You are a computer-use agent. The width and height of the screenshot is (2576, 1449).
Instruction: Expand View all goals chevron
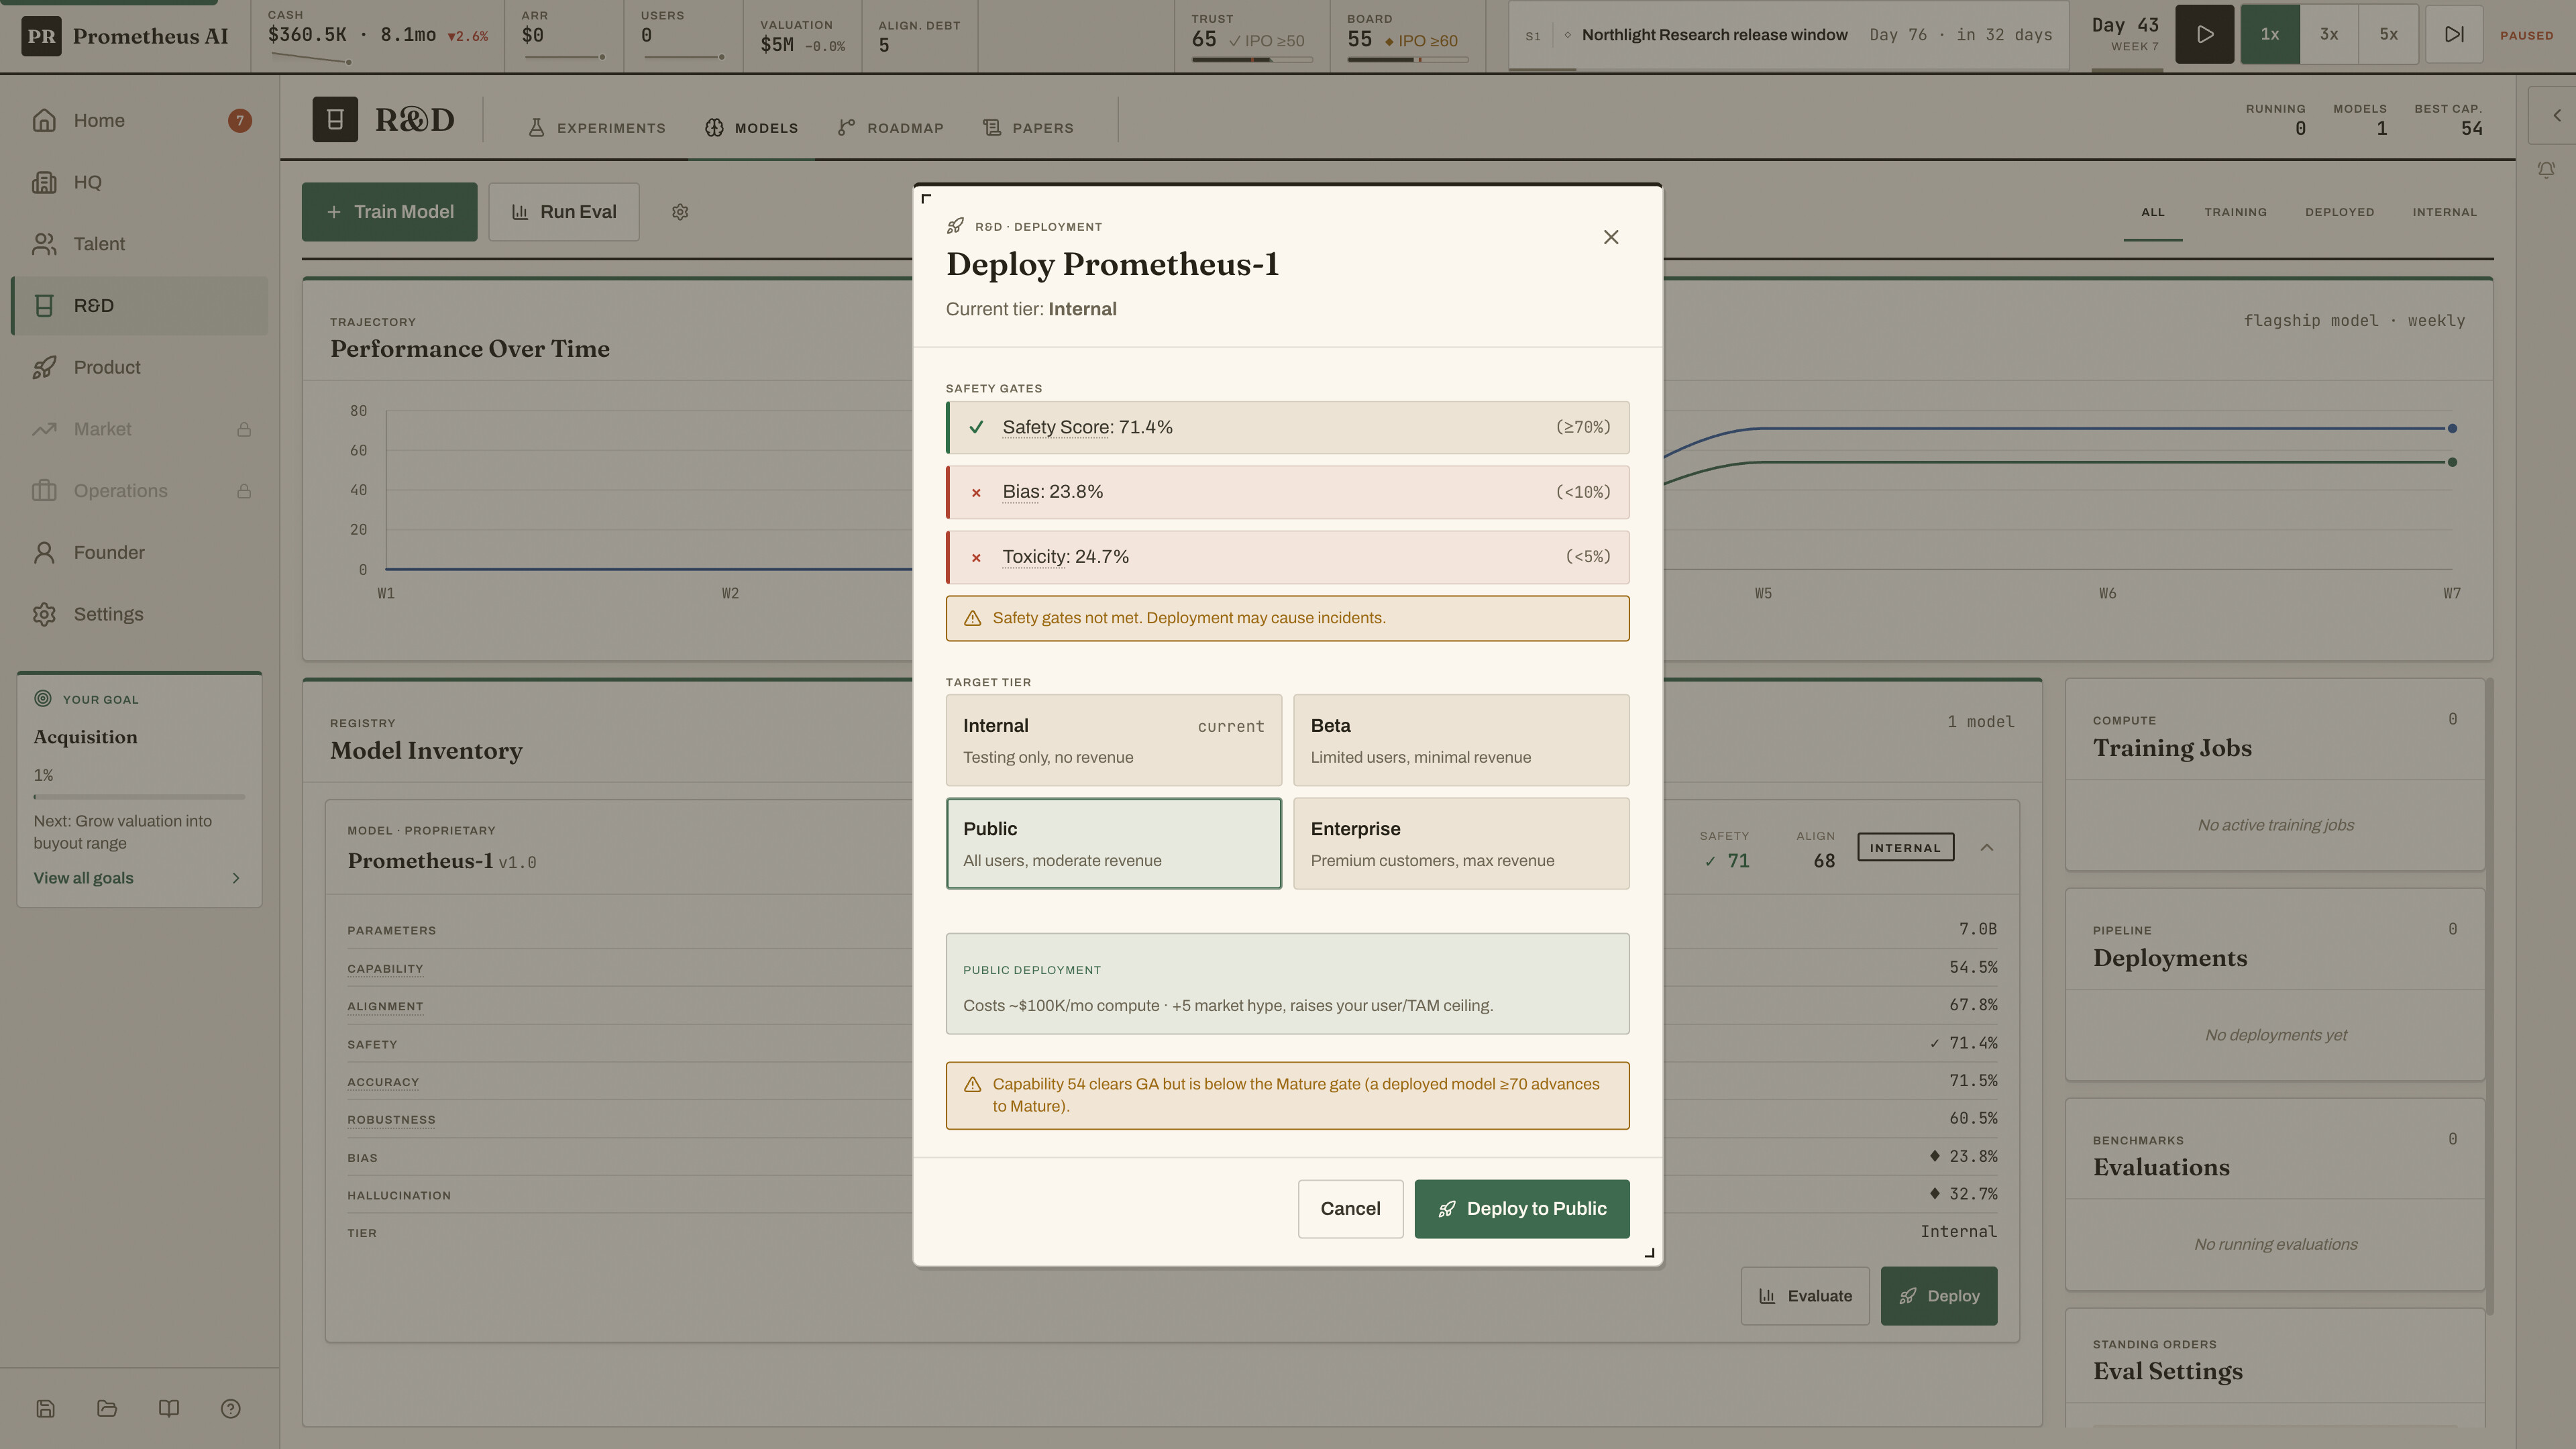tap(236, 878)
